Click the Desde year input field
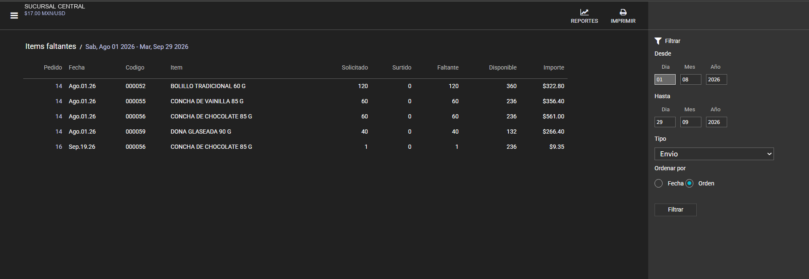The height and width of the screenshot is (279, 809). click(717, 80)
